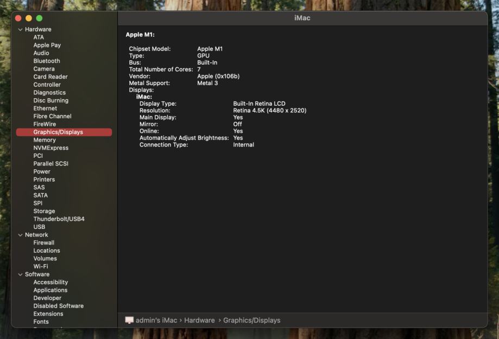Viewport: 499px width, 339px height.
Task: Show Power information
Action: 42,171
